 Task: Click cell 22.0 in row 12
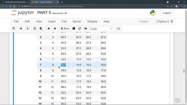(63, 93)
